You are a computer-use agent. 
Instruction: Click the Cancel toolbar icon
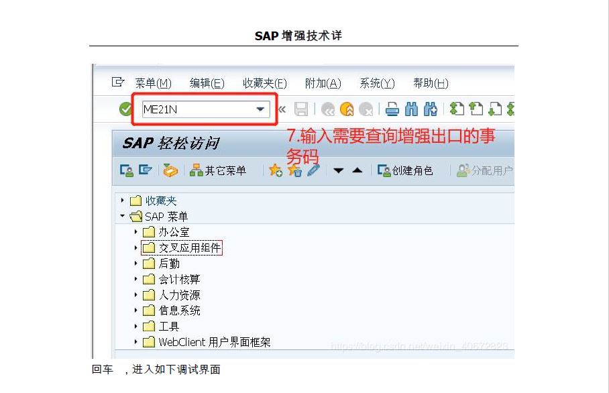[x=366, y=109]
